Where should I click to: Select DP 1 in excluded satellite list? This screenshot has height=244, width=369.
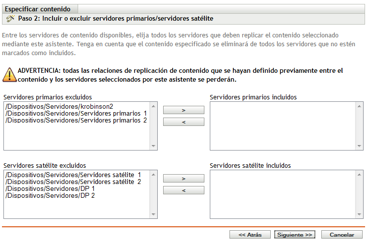(50, 188)
